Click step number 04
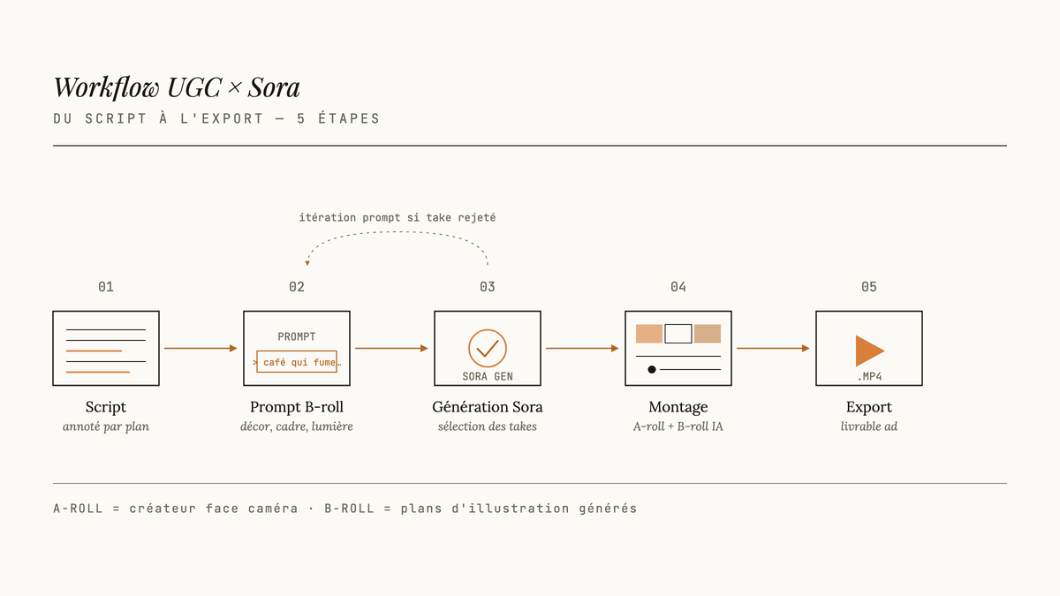 coord(678,287)
